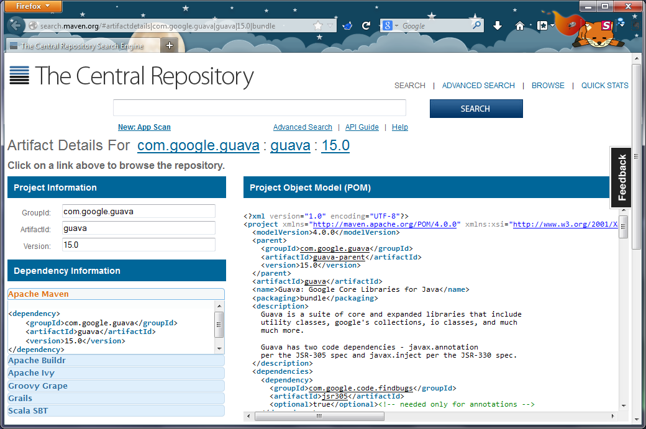Open the Advanced Search navigation item
Screen dimensions: 646x429
pyautogui.click(x=478, y=85)
